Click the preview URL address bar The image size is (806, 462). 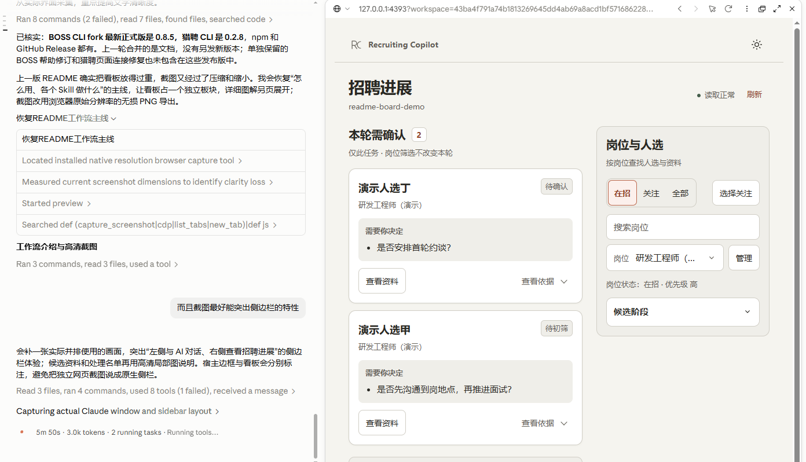click(x=505, y=9)
